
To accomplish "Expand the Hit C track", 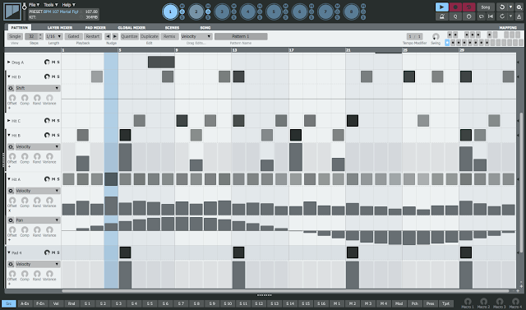I will tap(9, 120).
